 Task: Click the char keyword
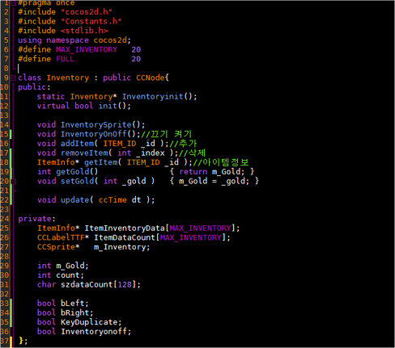click(x=46, y=284)
